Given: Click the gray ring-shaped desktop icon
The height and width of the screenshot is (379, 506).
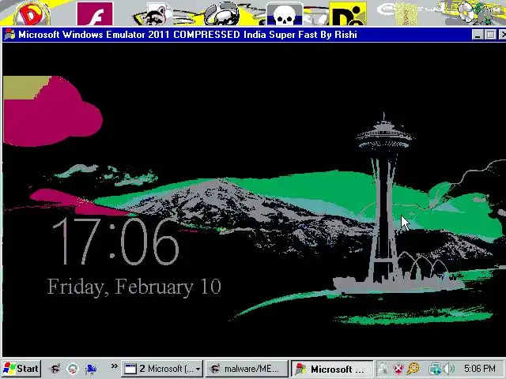Looking at the screenshot, I should [222, 13].
